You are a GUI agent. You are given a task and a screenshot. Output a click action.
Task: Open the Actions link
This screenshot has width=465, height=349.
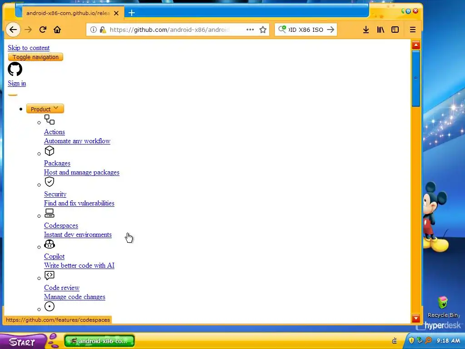54,132
